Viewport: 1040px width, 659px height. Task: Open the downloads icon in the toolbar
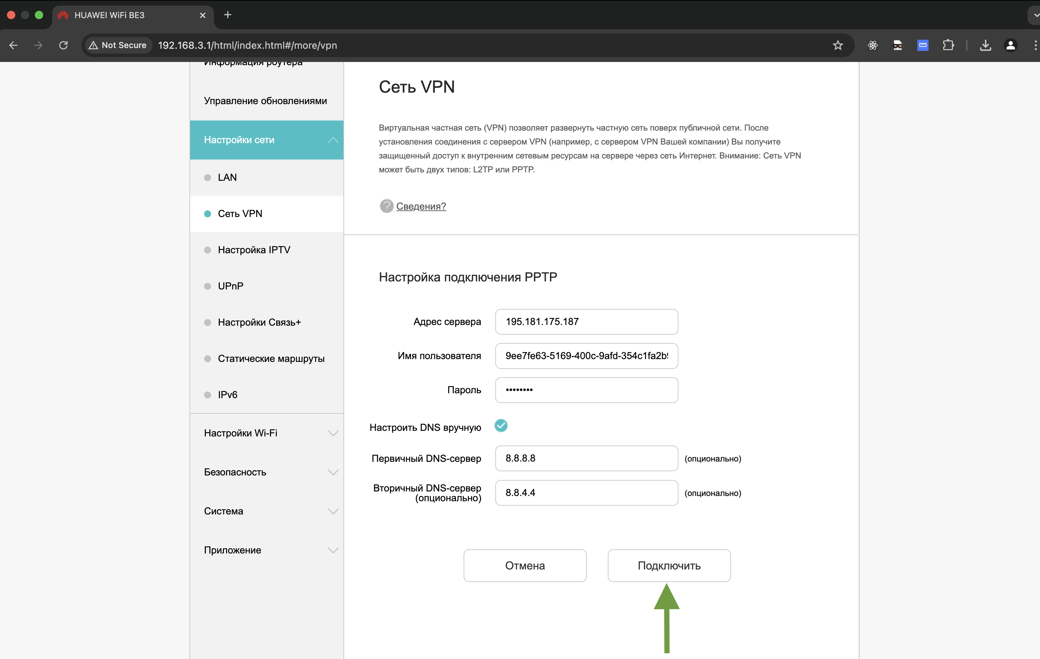point(985,45)
